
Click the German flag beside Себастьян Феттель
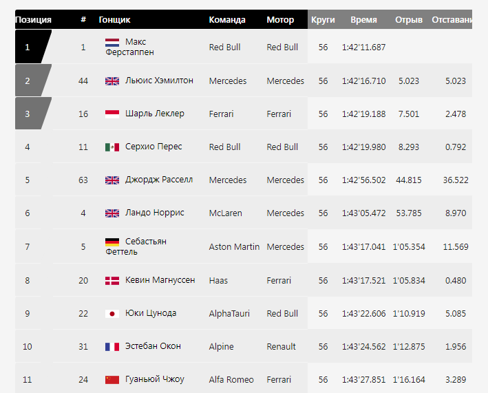(112, 242)
